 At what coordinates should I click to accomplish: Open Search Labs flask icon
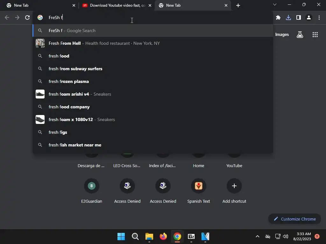tap(300, 35)
